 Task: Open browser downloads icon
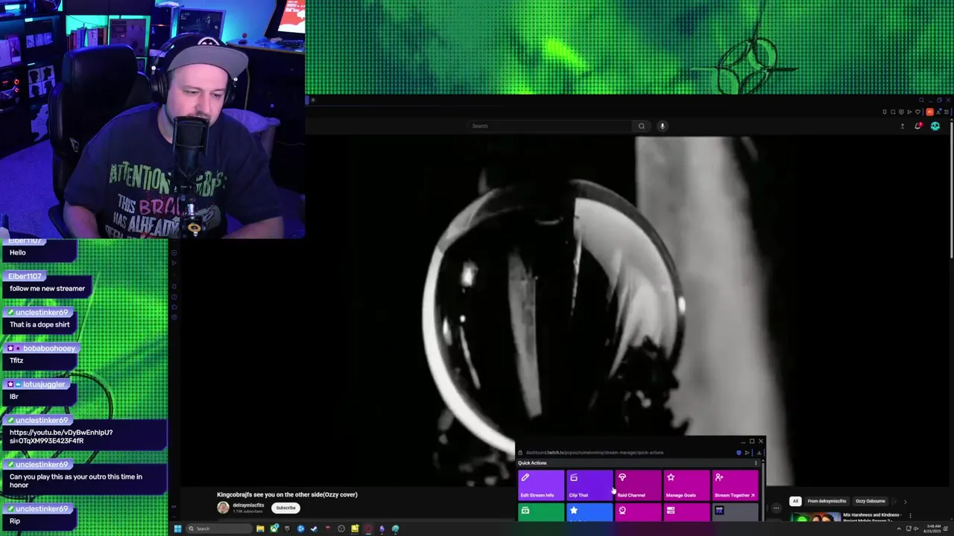(938, 112)
